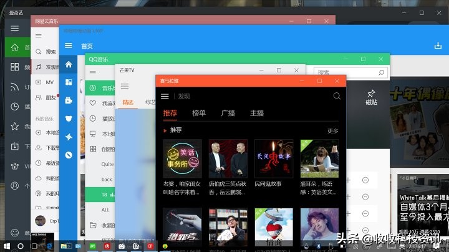Click the download icon in blue app header
449x252 pixels.
pyautogui.click(x=438, y=46)
